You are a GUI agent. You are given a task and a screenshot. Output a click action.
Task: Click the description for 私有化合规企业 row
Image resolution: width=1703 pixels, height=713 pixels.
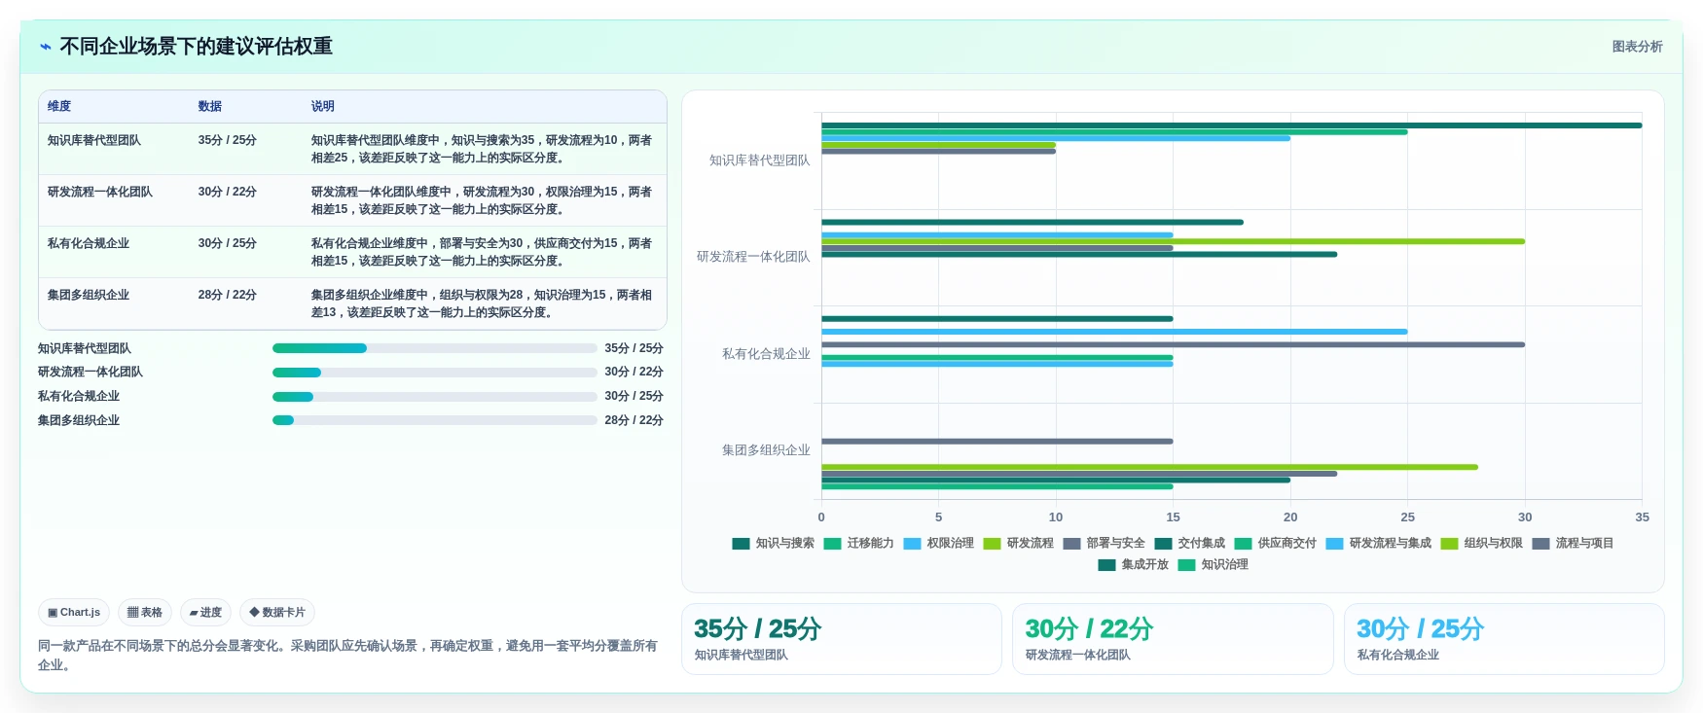[x=482, y=252]
